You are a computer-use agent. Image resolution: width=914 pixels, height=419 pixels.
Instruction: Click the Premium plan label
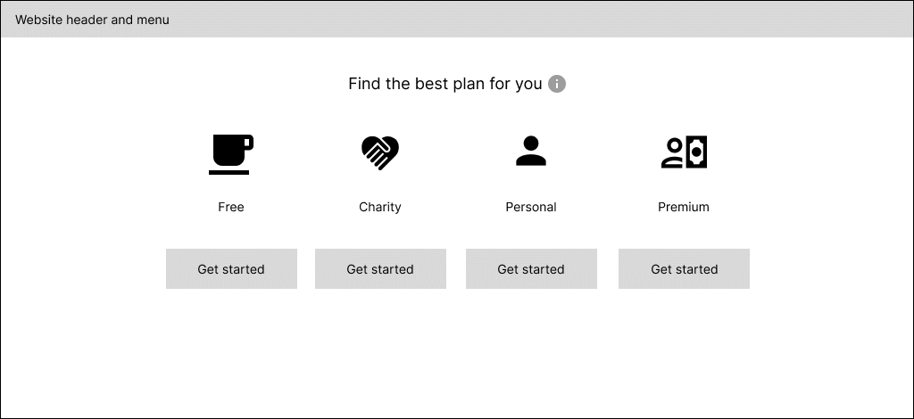tap(684, 207)
